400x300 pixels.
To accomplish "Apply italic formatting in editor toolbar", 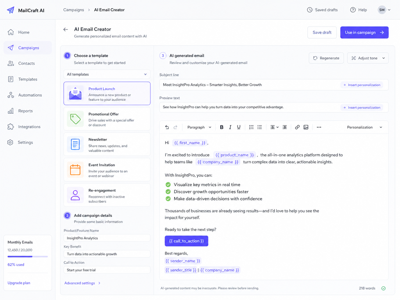I will click(230, 127).
